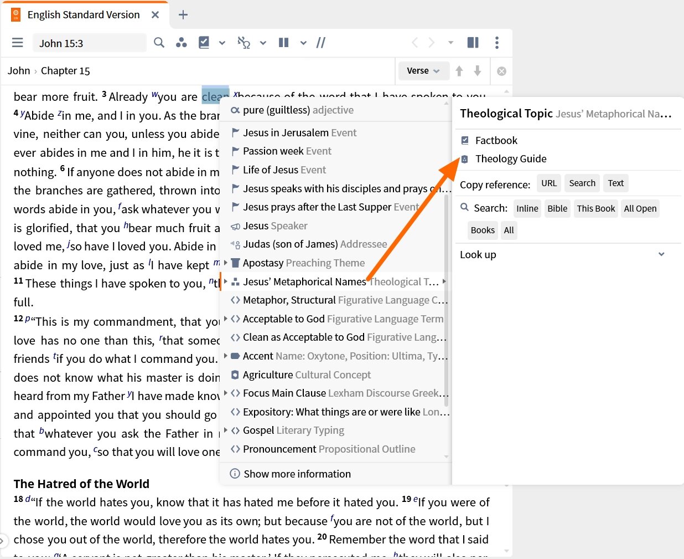Click the Books search button
The image size is (684, 559).
coord(483,230)
